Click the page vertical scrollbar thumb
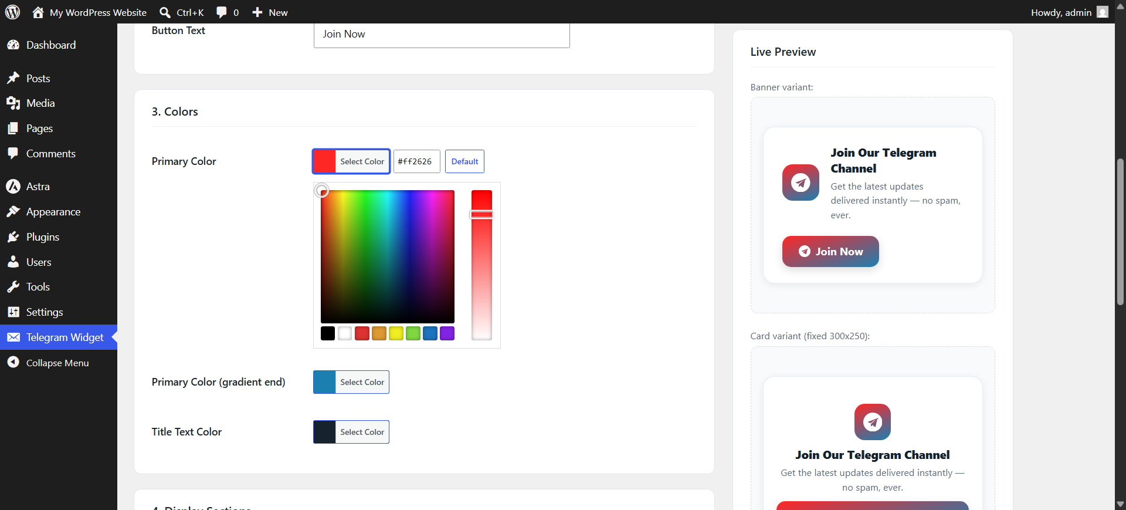Screen dimensions: 1126x510 [1120, 232]
